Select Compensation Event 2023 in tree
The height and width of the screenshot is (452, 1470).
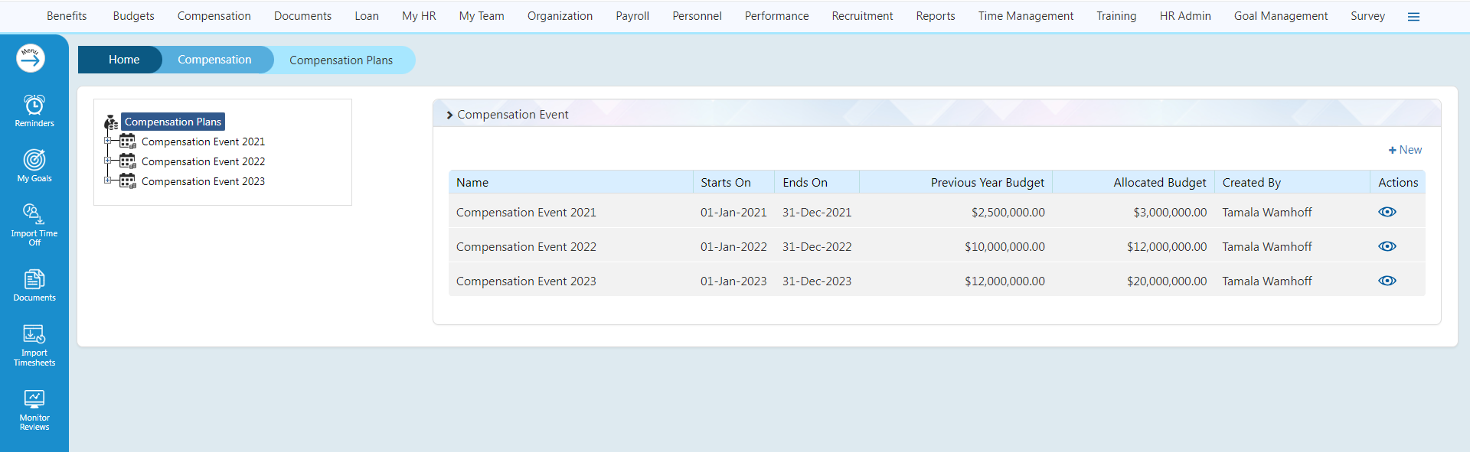203,181
